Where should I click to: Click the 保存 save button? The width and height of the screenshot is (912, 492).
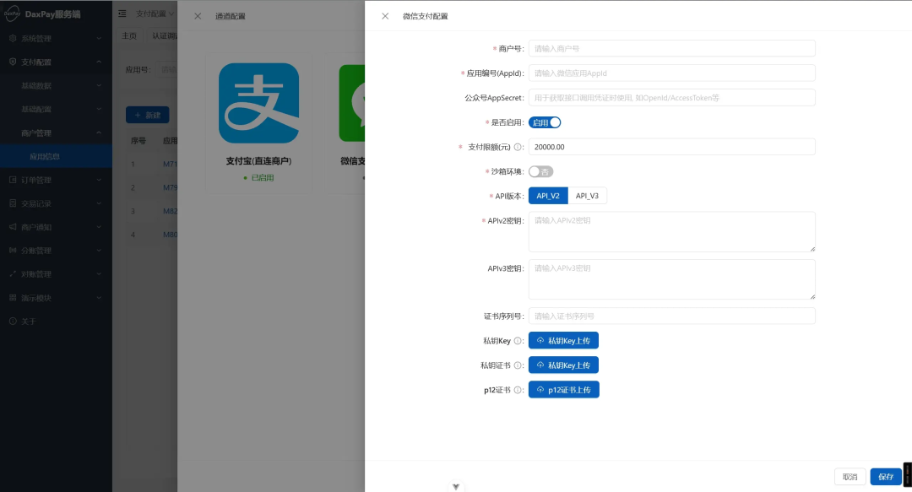click(x=885, y=476)
